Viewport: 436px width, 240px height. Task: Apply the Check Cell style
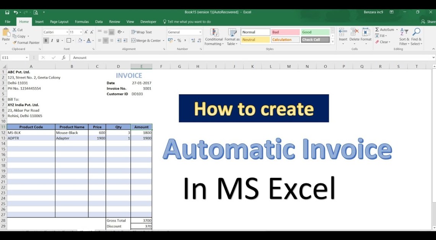(x=315, y=40)
